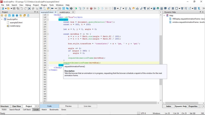
Task: Open the Plugins menu
Action: point(44,5)
